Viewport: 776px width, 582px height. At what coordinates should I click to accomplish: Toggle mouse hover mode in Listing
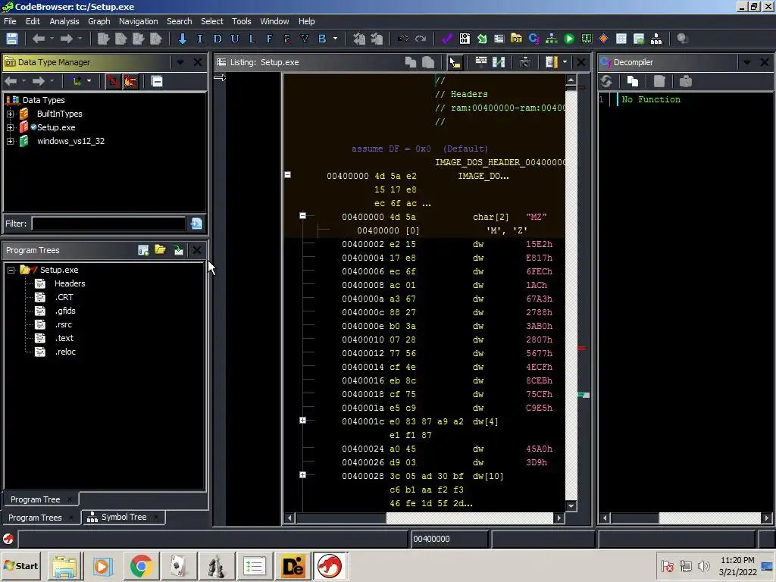coord(455,62)
